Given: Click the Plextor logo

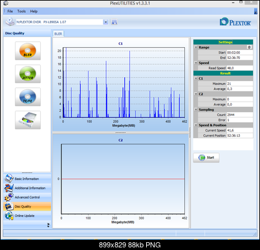Looking at the screenshot, I should (x=235, y=22).
